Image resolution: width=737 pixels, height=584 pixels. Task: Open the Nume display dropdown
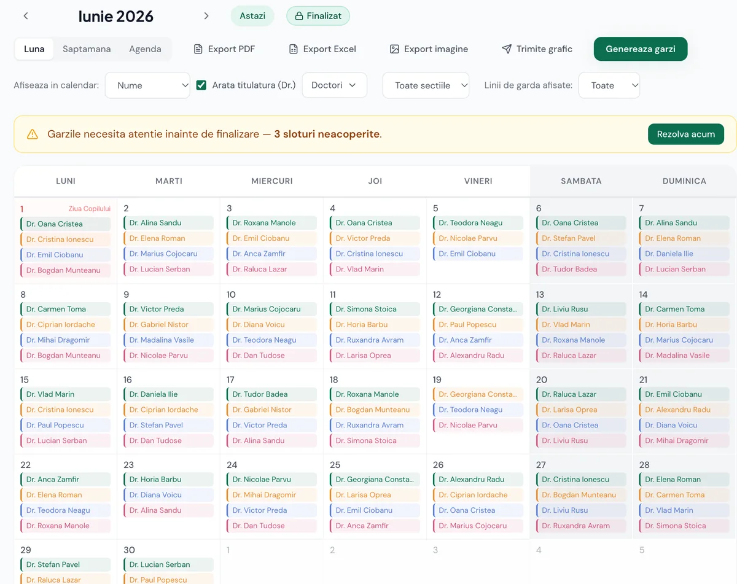tap(147, 85)
